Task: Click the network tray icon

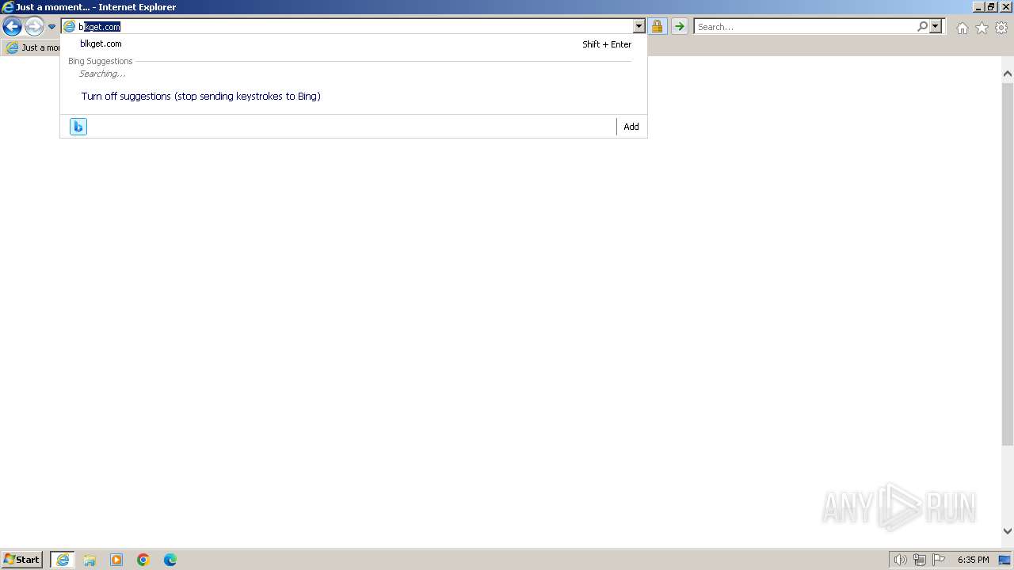Action: tap(920, 560)
